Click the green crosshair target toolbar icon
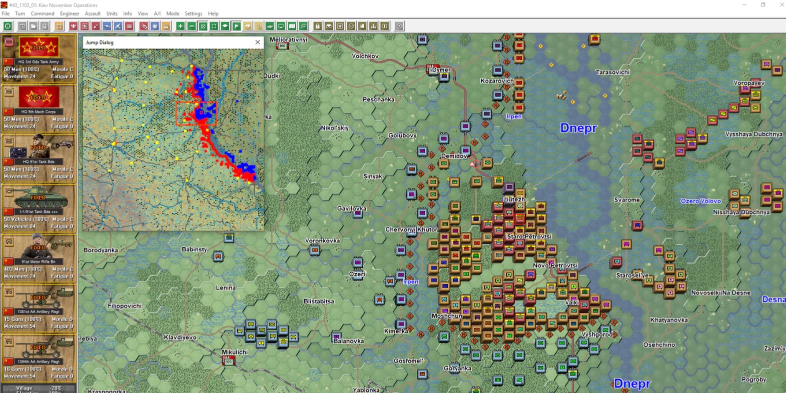786x393 pixels. point(8,26)
